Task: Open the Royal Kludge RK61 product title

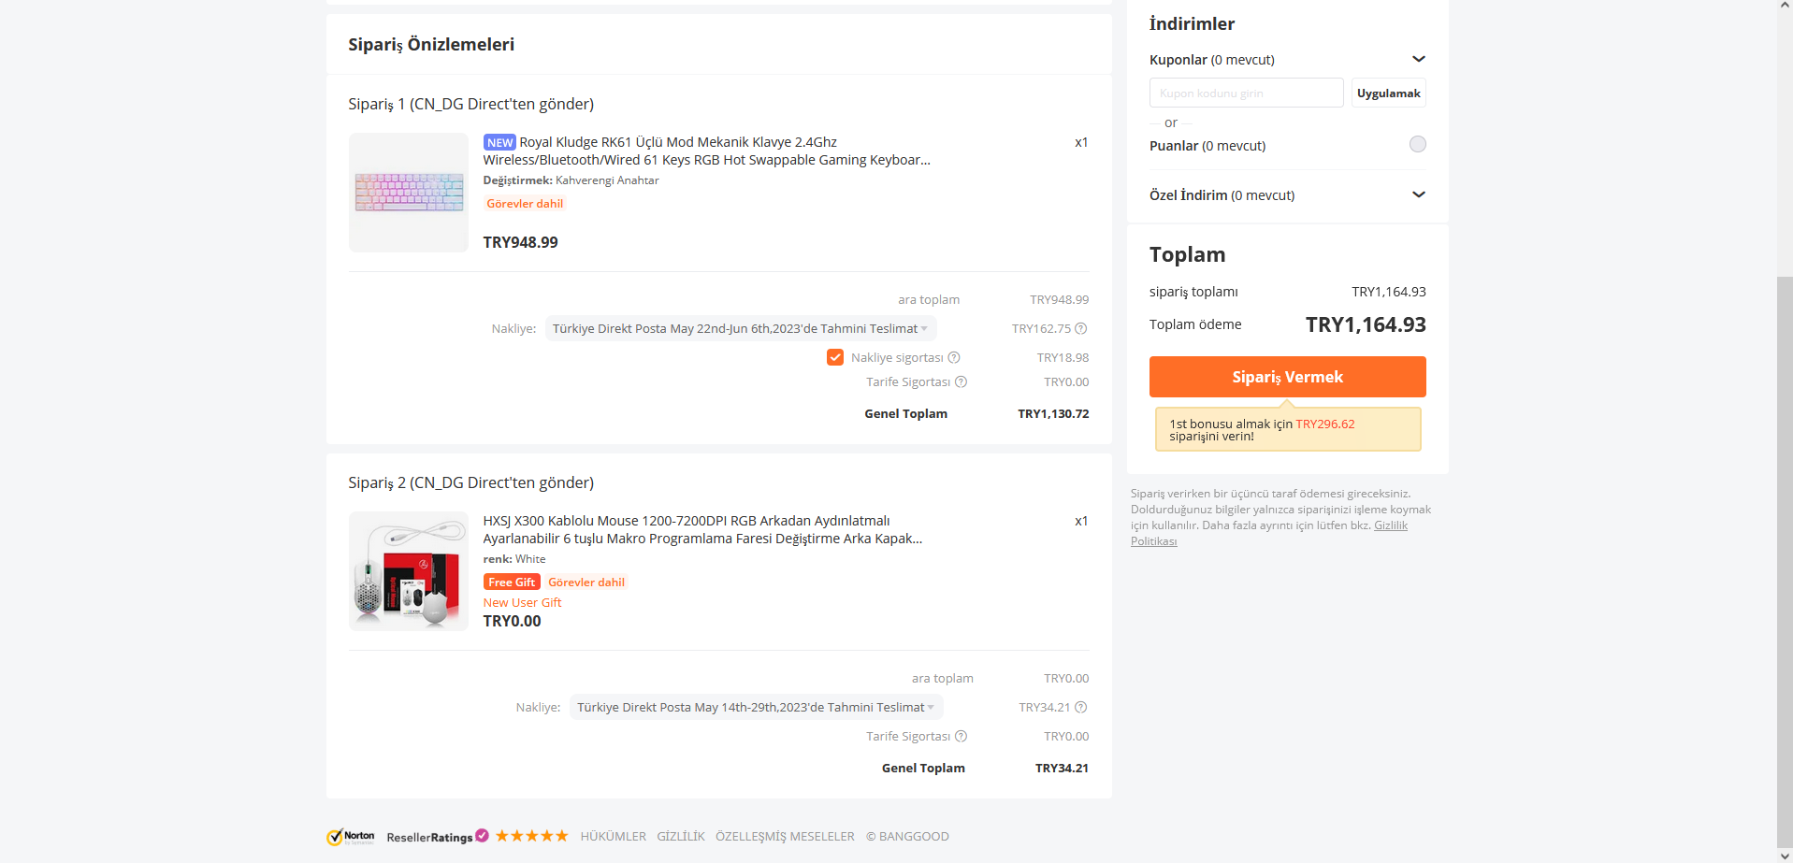Action: [707, 151]
